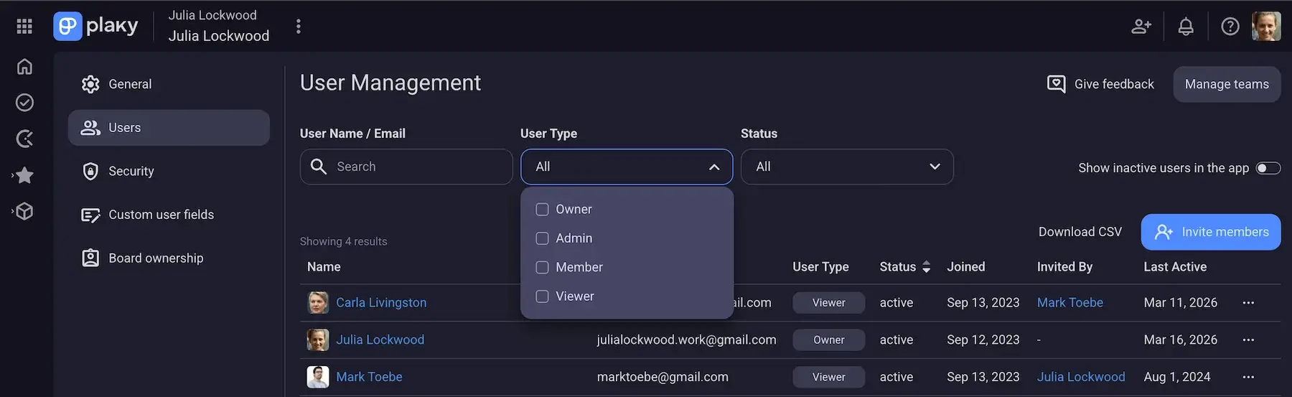Click Mark Toebe's avatar
This screenshot has height=397, width=1292.
coord(318,377)
